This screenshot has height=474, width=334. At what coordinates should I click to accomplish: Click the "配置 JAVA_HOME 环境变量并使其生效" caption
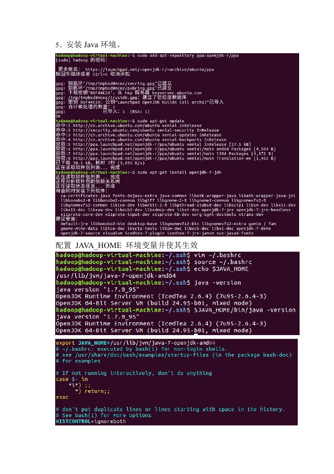127,245
